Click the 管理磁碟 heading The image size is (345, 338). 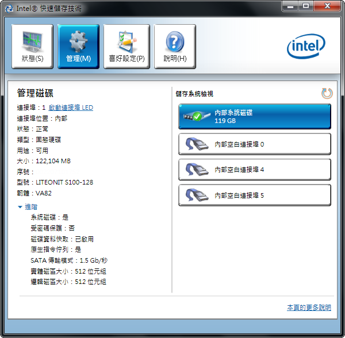35,93
